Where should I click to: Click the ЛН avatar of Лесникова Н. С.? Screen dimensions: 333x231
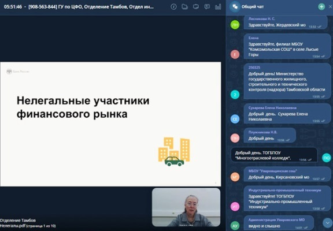tap(235, 25)
